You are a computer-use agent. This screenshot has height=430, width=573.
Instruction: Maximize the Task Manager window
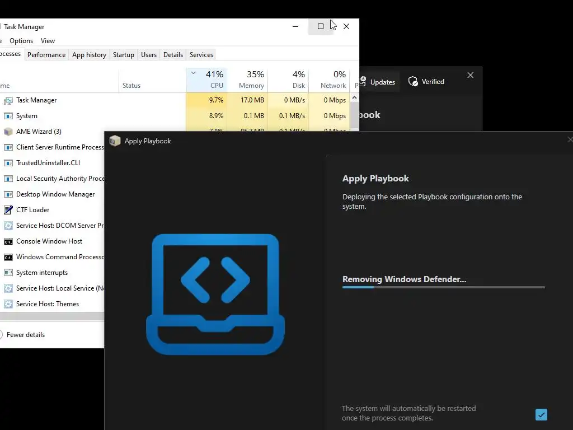pyautogui.click(x=321, y=26)
